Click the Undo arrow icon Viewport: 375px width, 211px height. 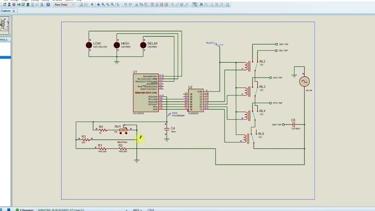(x=125, y=5)
